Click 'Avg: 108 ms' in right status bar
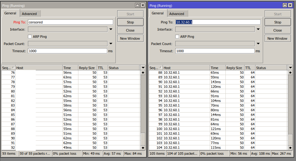 click(x=261, y=154)
